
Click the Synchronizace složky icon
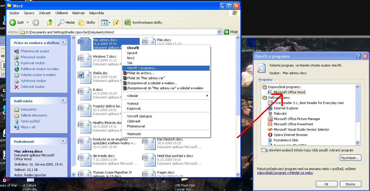[128, 22]
